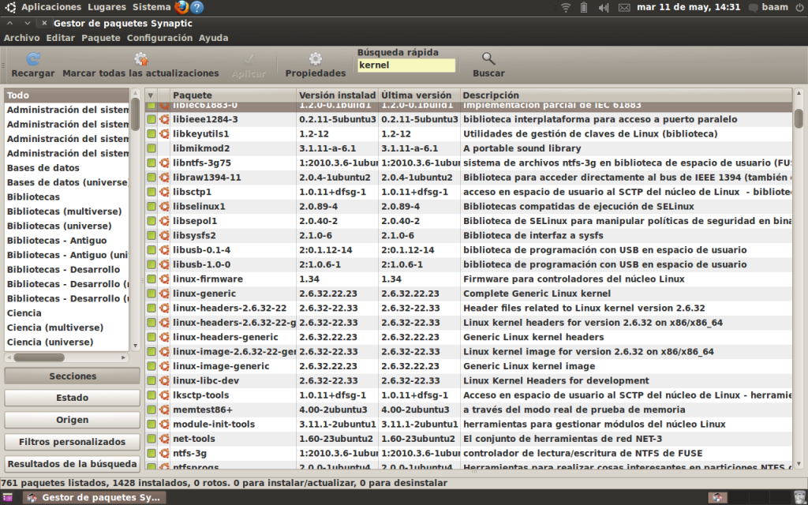This screenshot has height=505, width=808.
Task: Launch Firefox from the top panel
Action: tap(181, 7)
